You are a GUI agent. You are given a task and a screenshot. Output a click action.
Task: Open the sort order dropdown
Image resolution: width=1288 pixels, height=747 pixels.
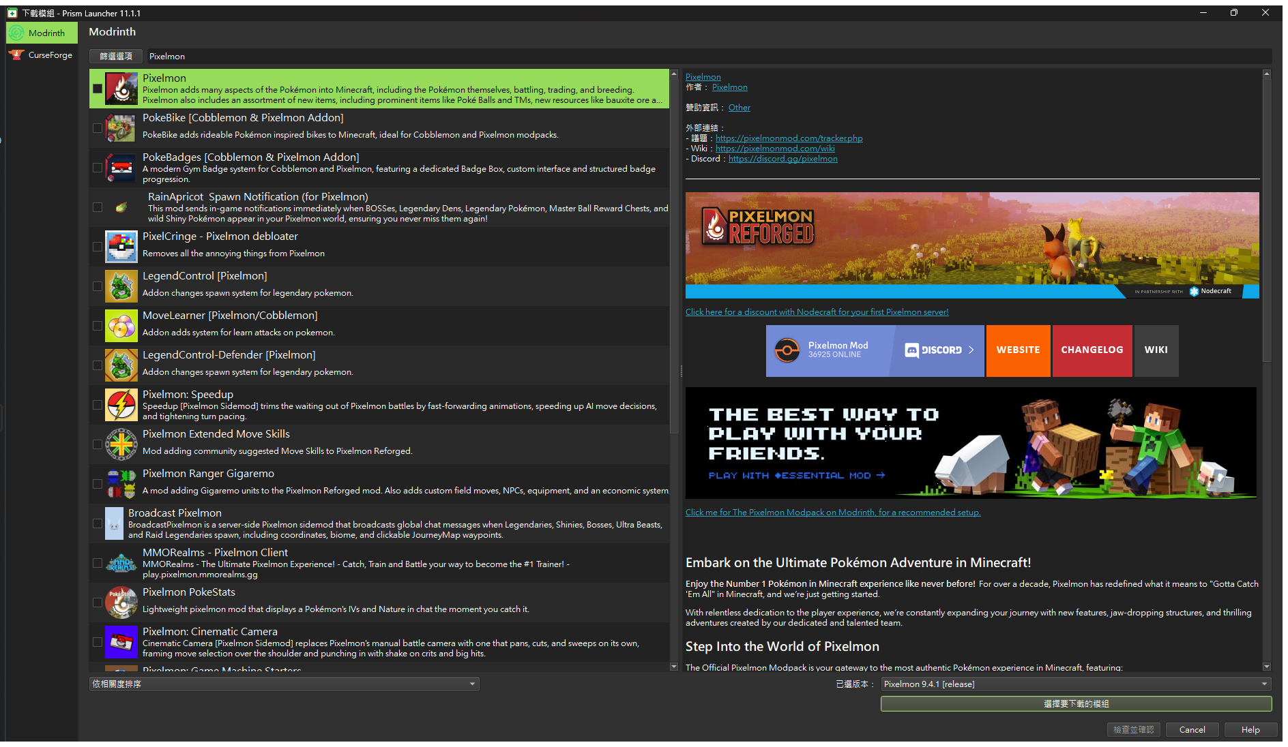click(x=284, y=684)
